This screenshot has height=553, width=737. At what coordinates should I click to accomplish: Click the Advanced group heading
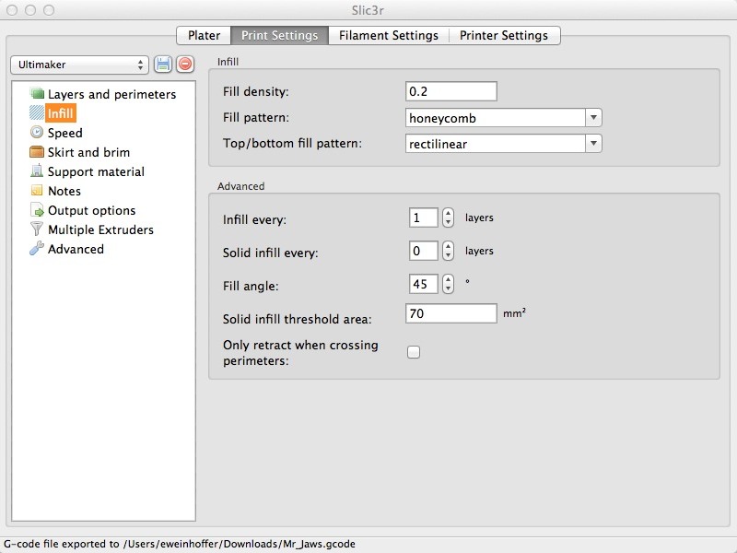click(240, 186)
